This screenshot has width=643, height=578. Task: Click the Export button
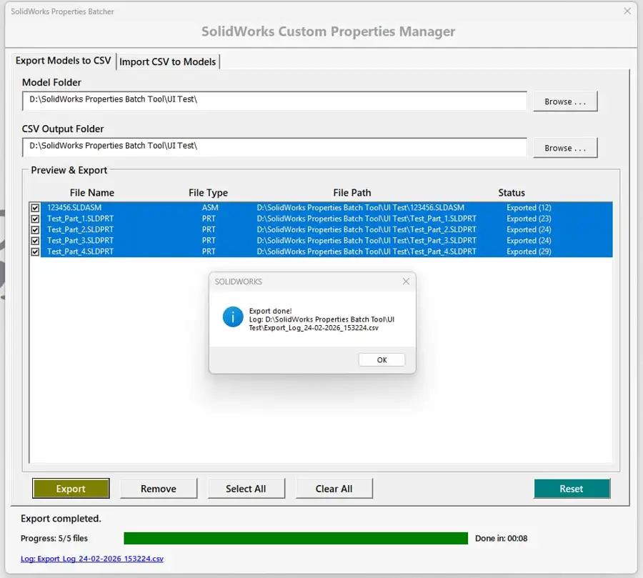pos(71,488)
